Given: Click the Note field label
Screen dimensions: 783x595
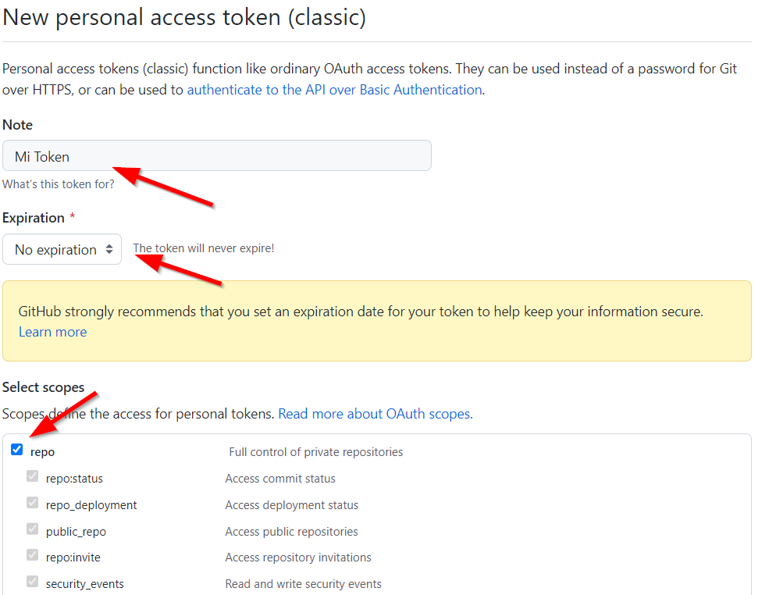Looking at the screenshot, I should 17,125.
